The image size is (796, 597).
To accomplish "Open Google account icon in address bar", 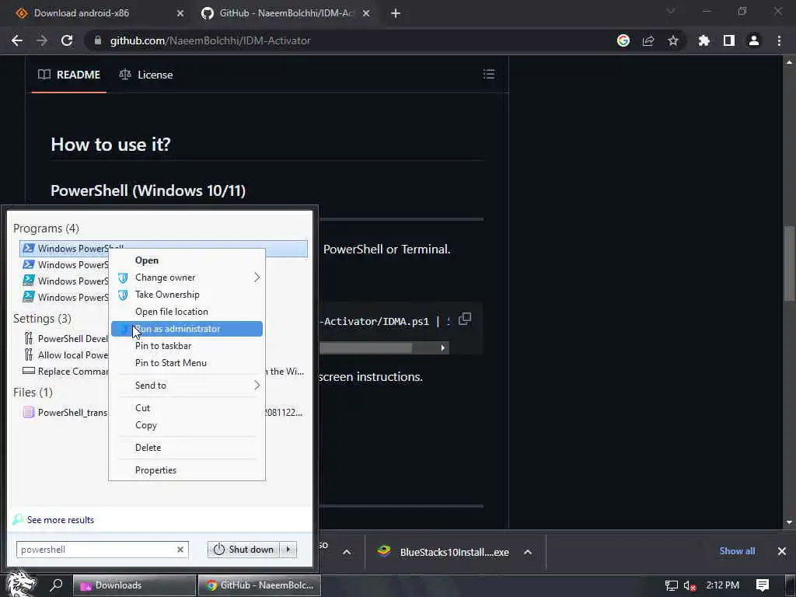I will click(x=623, y=40).
